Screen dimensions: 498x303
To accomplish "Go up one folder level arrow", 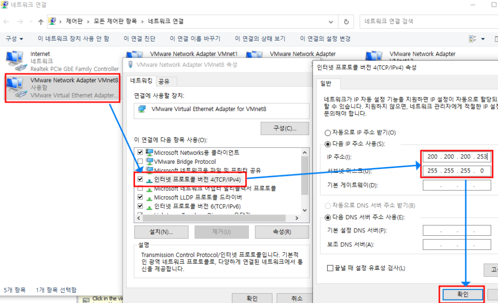I will [x=41, y=21].
